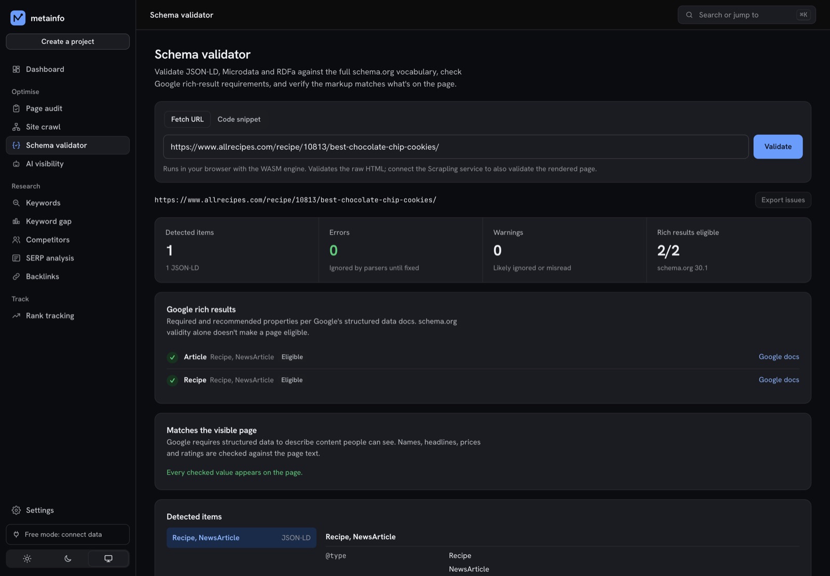
Task: Click the Recipe eligible checkmark icon
Action: point(172,381)
